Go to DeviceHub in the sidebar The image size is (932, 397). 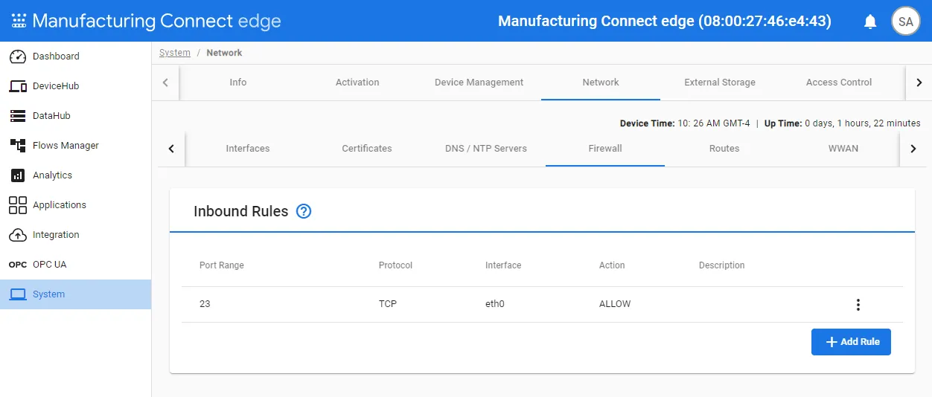75,86
